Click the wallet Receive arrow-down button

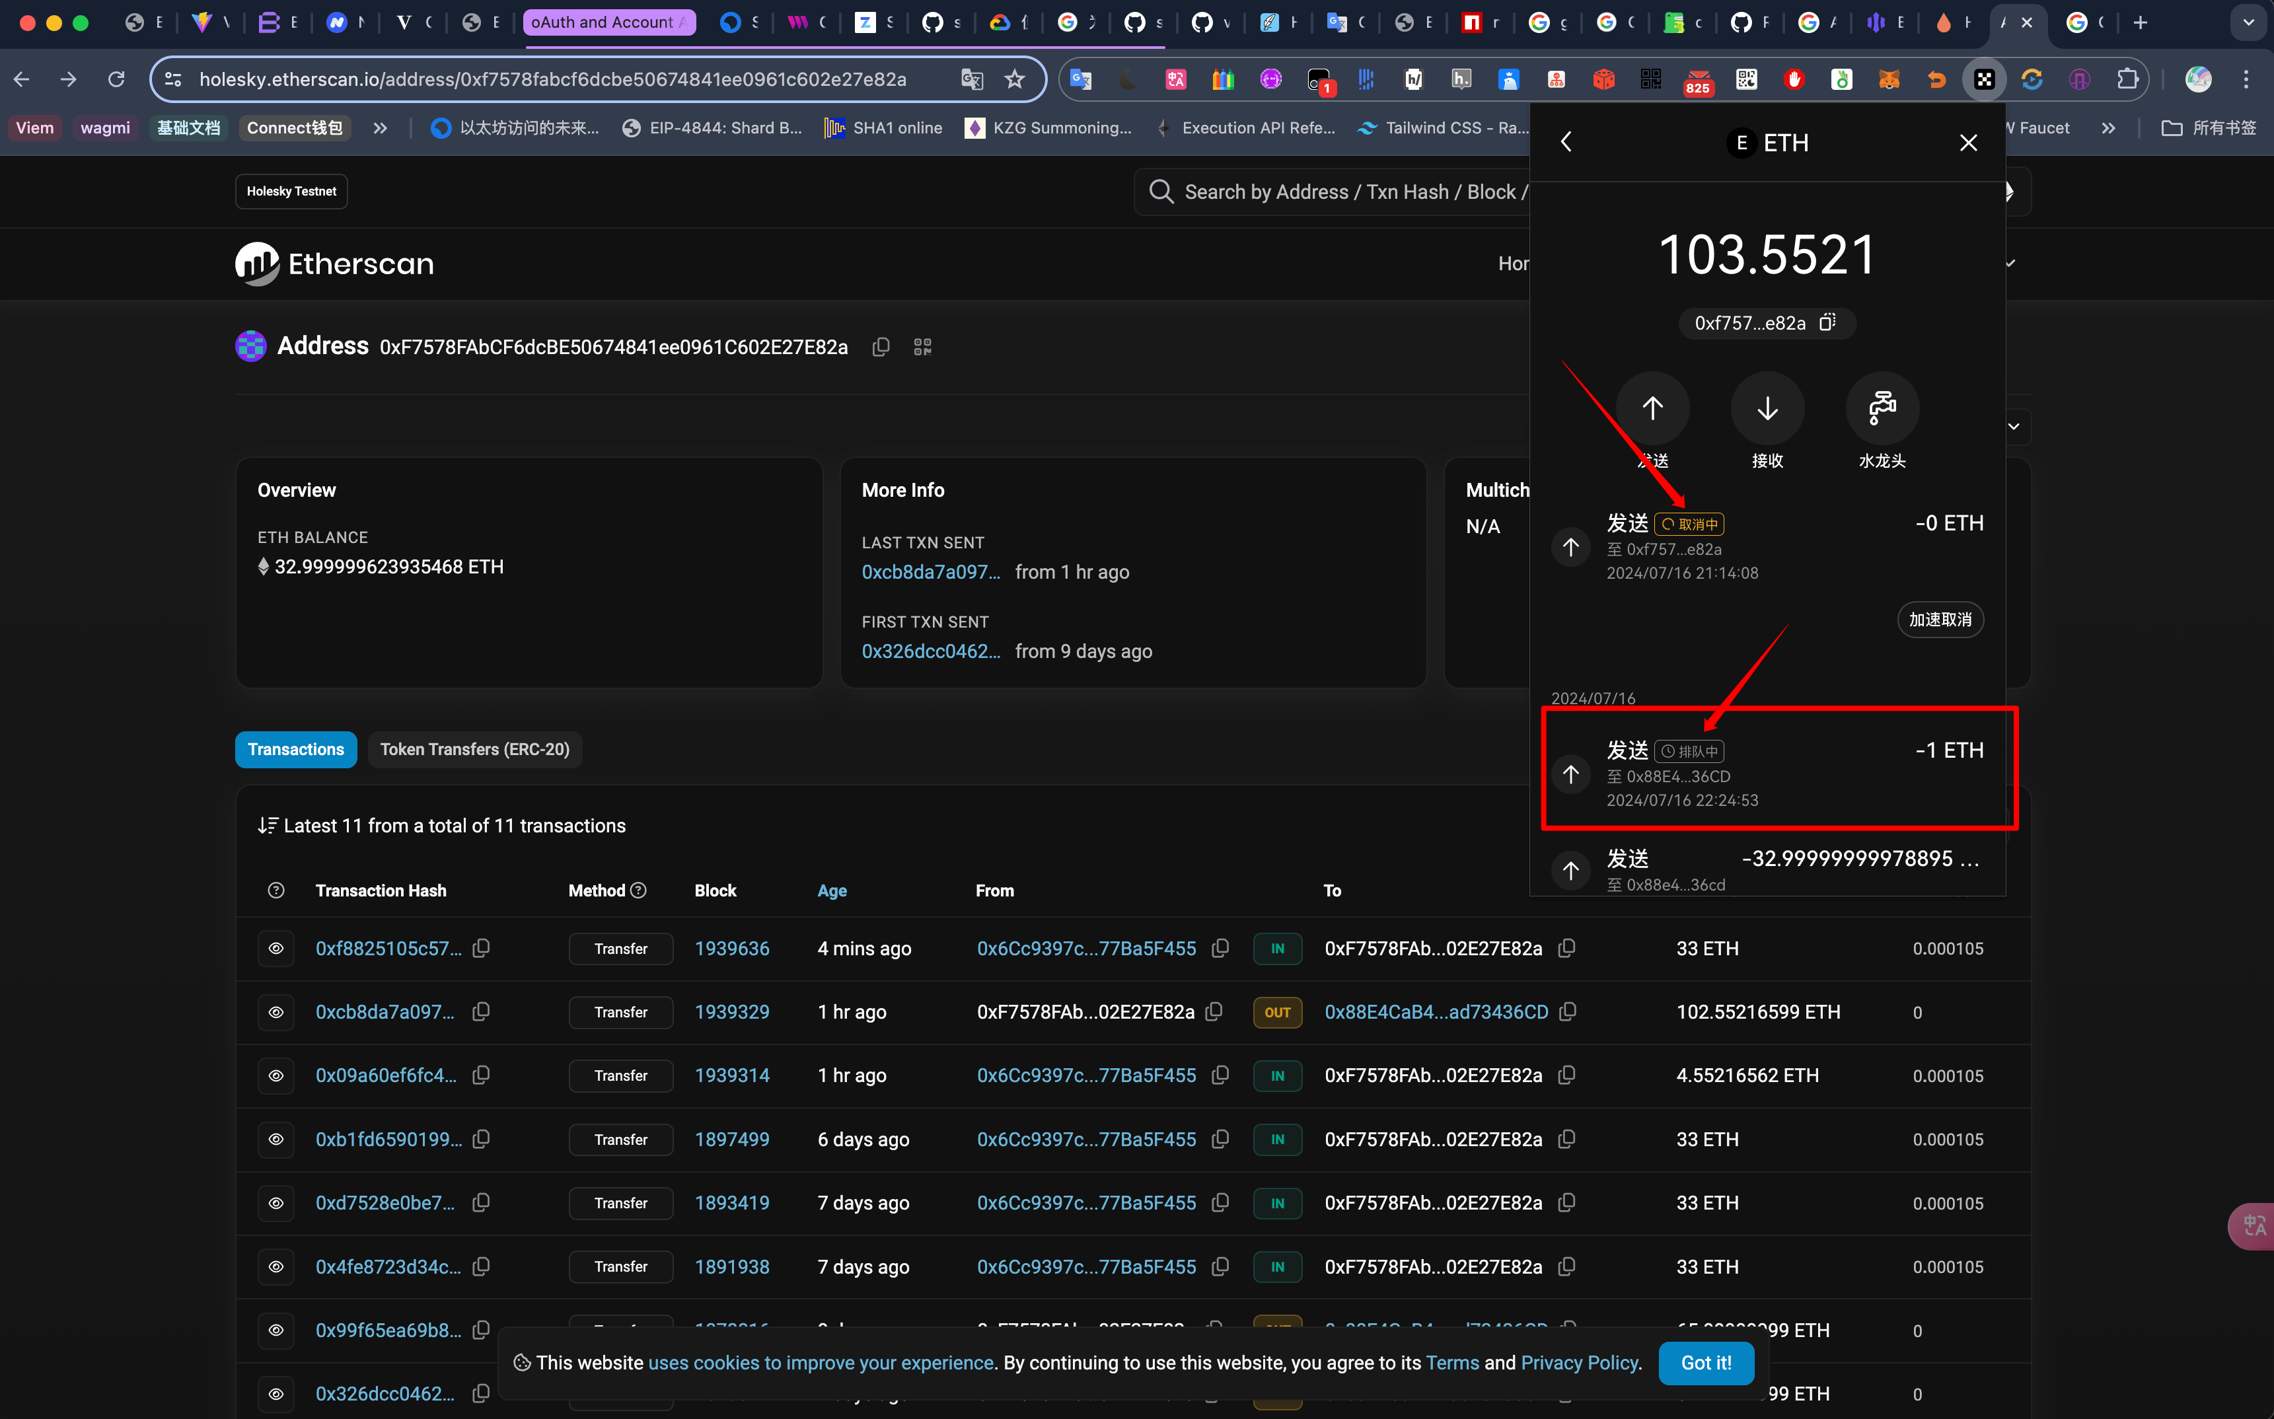pyautogui.click(x=1767, y=408)
